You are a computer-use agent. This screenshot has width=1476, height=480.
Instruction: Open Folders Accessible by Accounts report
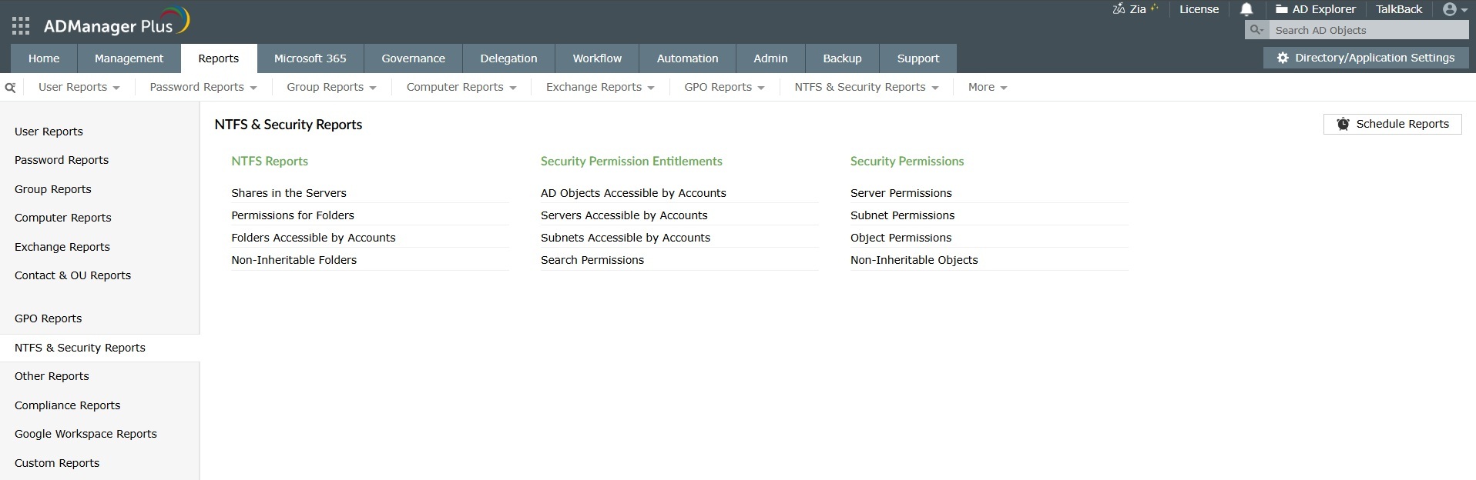[314, 238]
